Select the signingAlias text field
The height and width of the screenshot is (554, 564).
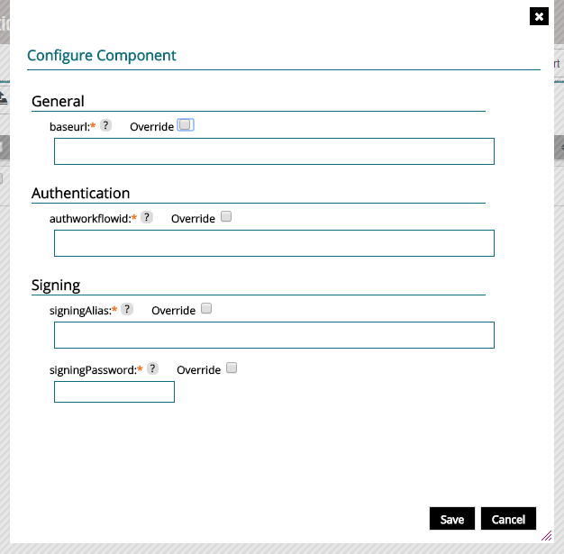[274, 335]
